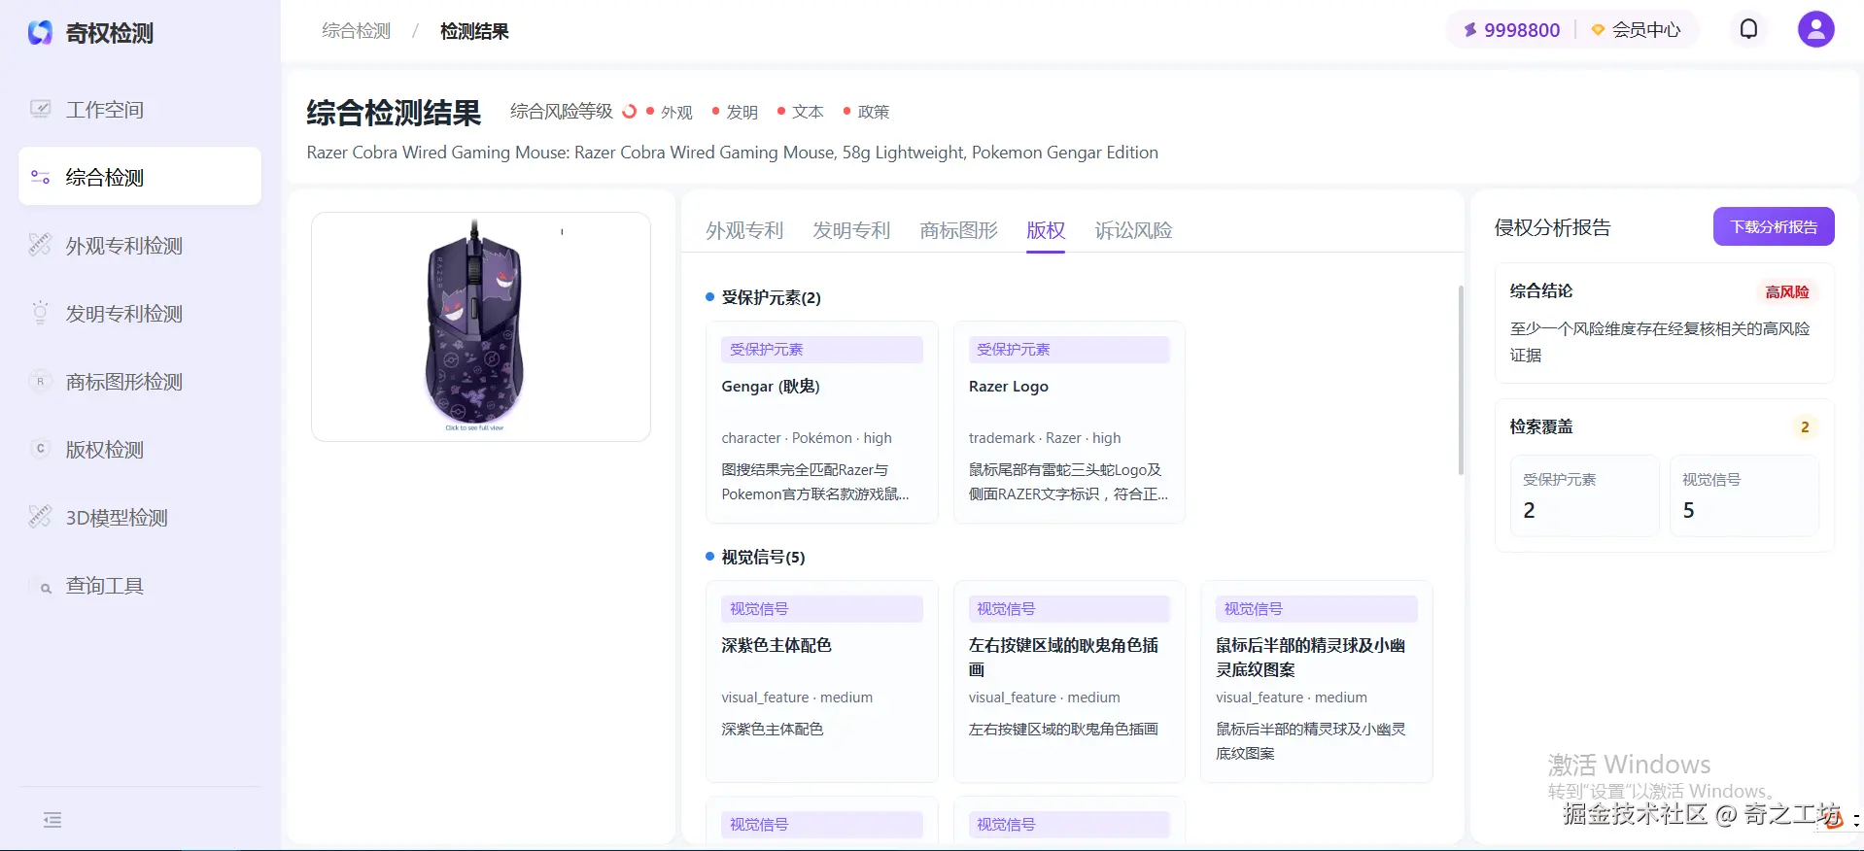Viewport: 1864px width, 851px height.
Task: Switch to the 外观专利 tab
Action: tap(744, 230)
